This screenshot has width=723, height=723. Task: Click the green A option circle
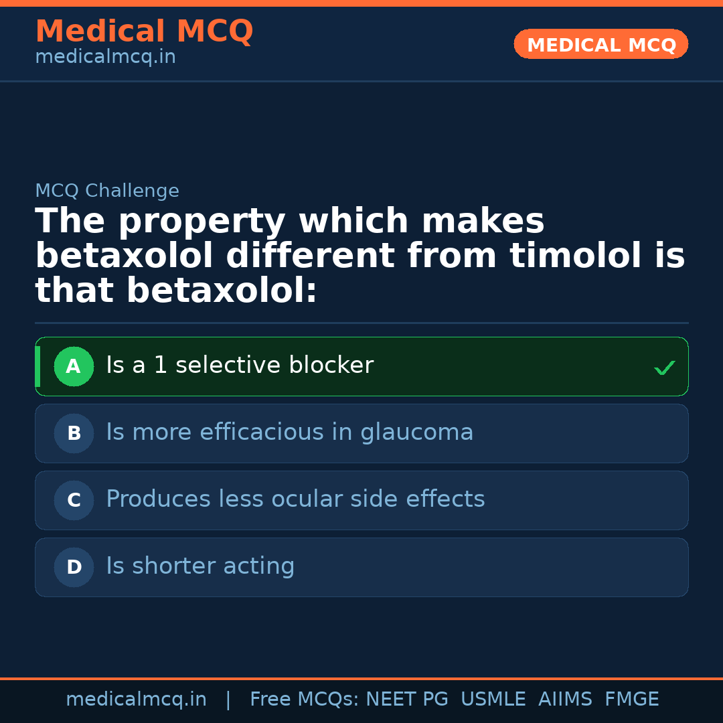(x=74, y=366)
